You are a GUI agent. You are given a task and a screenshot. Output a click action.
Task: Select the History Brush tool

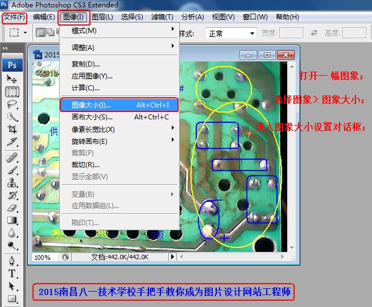click(12, 195)
